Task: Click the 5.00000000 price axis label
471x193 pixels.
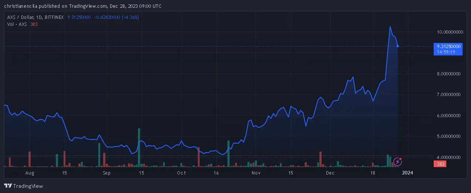Action: 450,136
